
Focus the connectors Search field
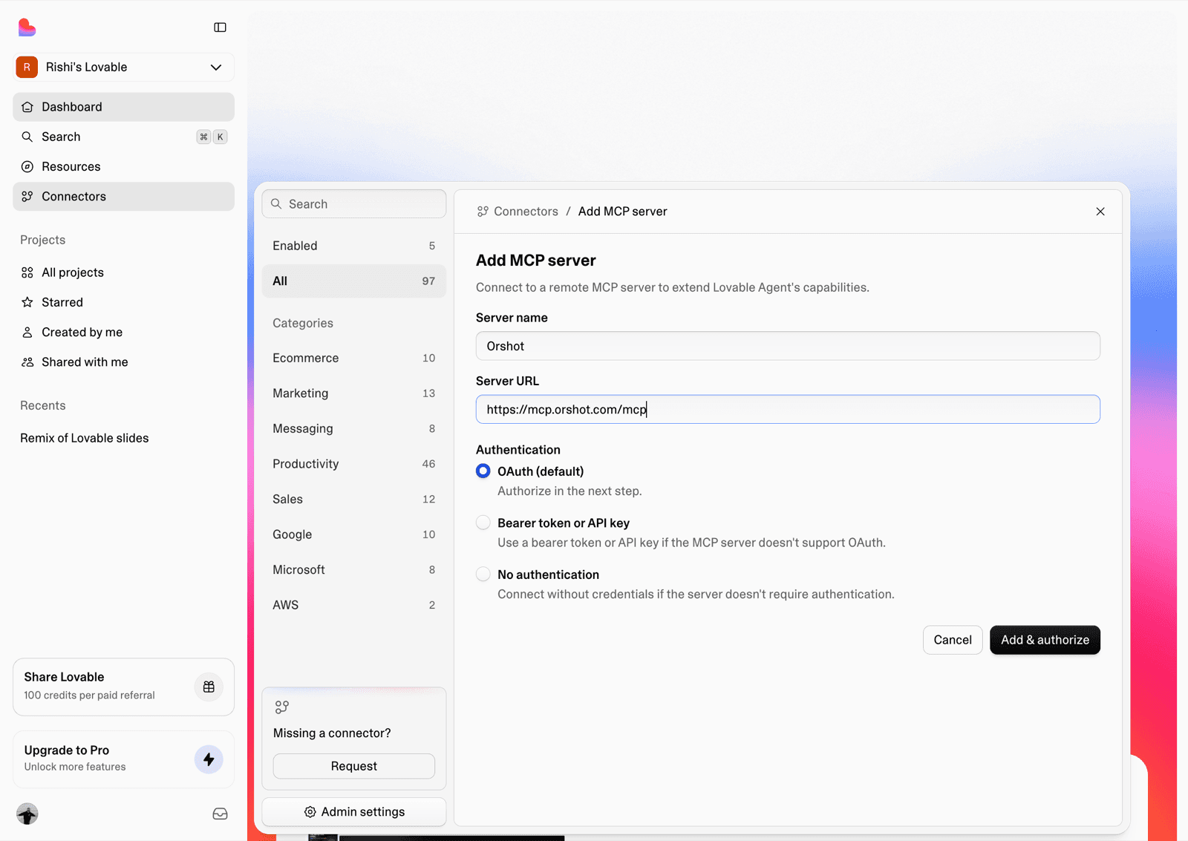point(354,204)
